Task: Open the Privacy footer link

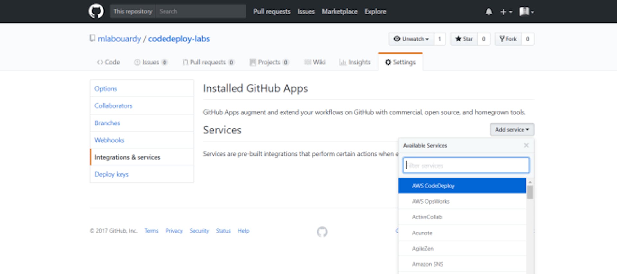Action: 174,231
